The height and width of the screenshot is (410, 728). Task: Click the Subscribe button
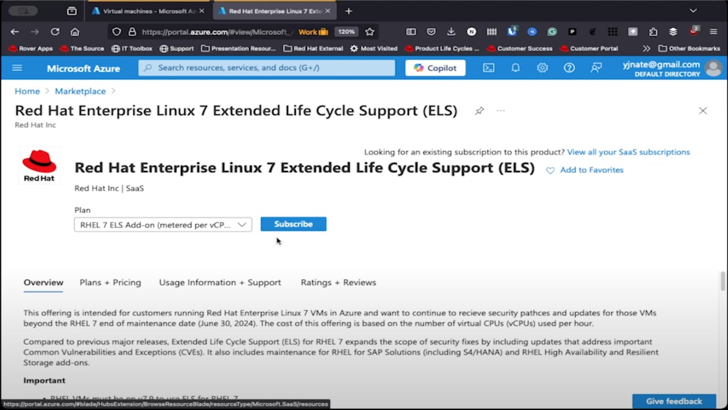coord(293,224)
